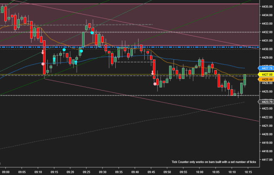Click the blue 4427.76 price marker

click(x=266, y=68)
